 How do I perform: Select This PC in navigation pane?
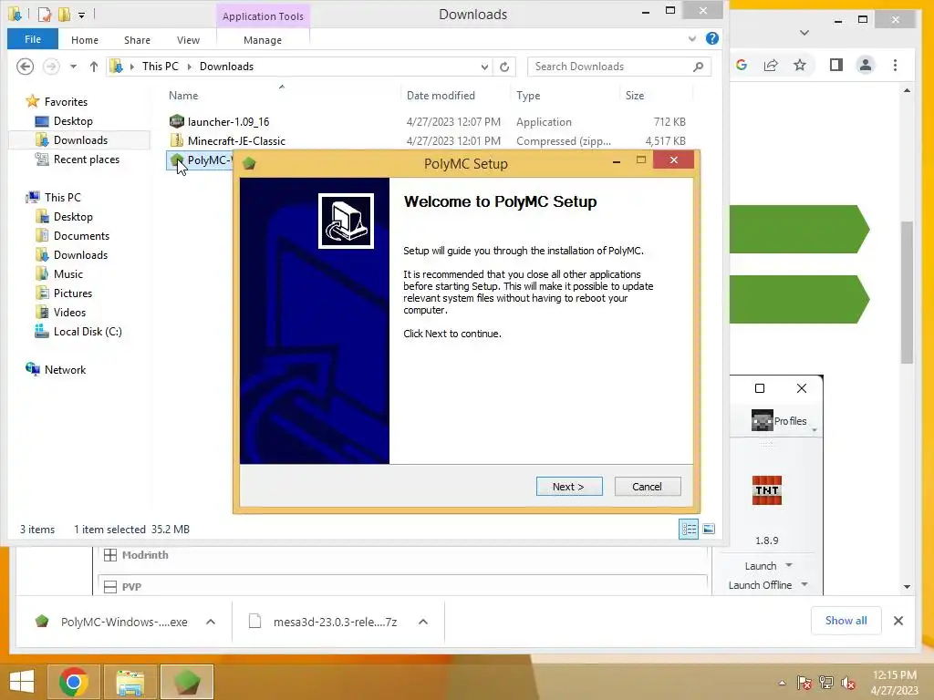pos(63,197)
